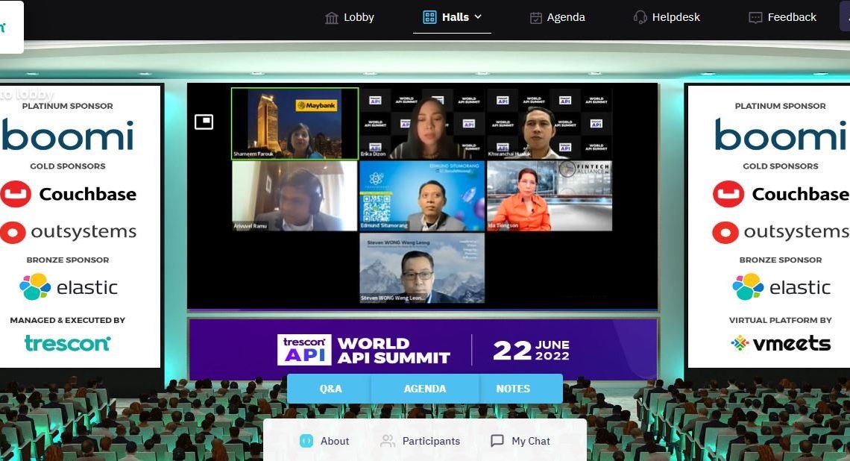Click the Trescon API logo on purple banner
Viewport: 850px width, 461px height.
point(304,350)
